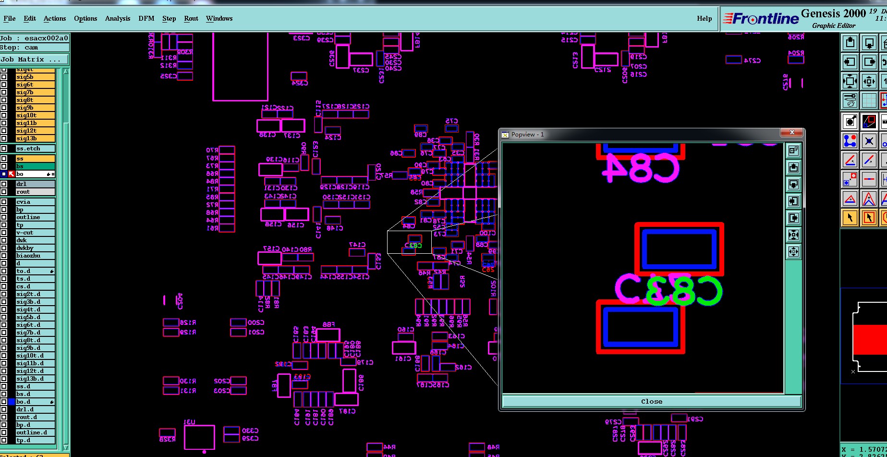887x457 pixels.
Task: Click Close button at bottom of Popview
Action: click(652, 401)
